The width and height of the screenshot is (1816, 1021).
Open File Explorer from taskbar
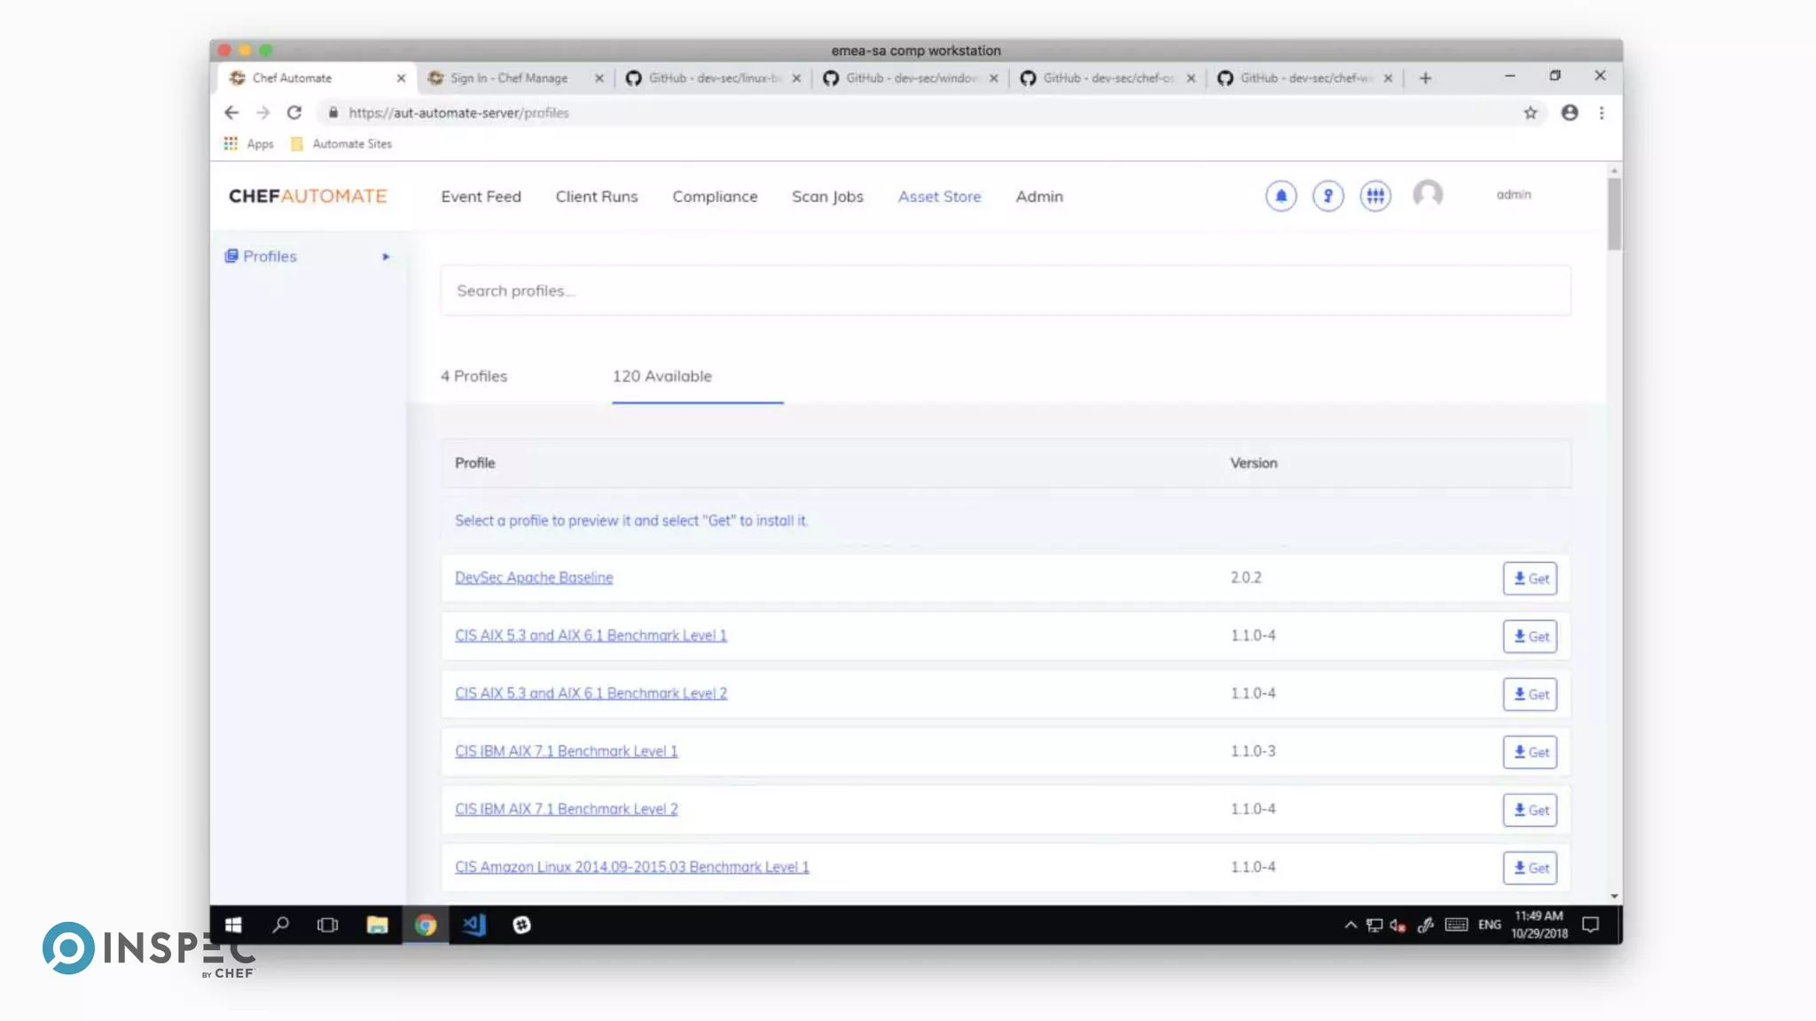377,924
